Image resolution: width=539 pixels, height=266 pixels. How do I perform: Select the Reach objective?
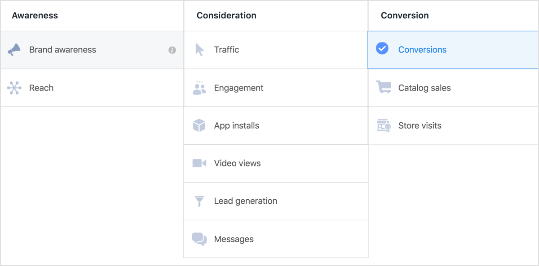(x=92, y=88)
